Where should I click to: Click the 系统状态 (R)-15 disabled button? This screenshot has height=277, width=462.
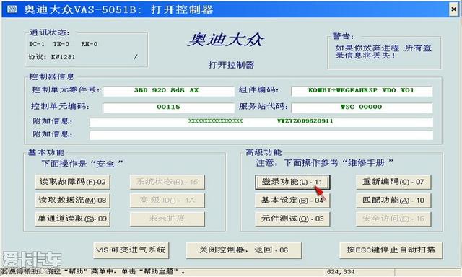point(167,182)
